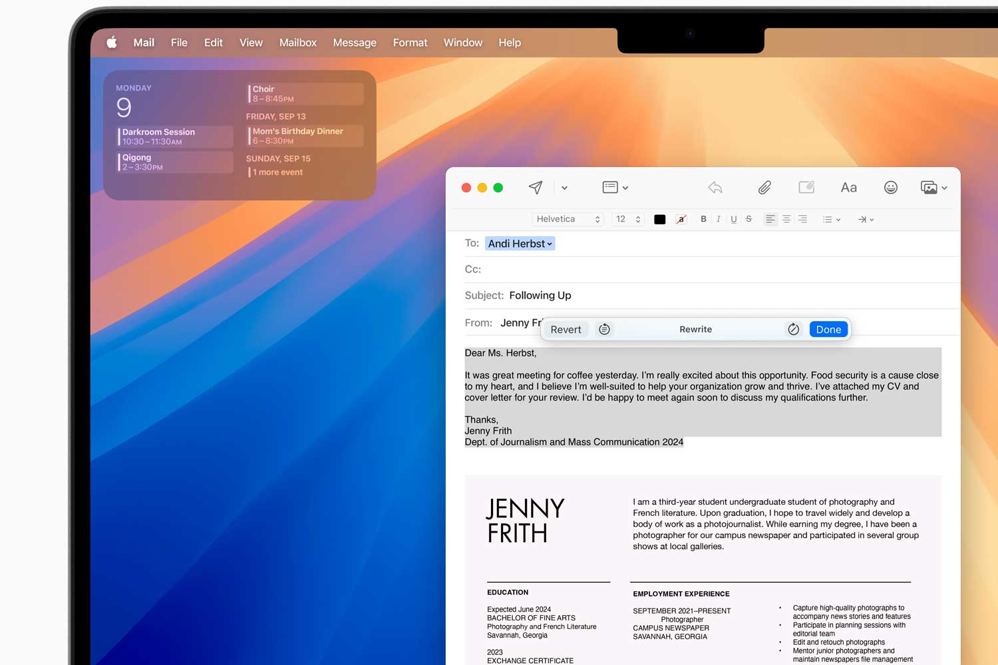Open Writing Tools history clock icon
This screenshot has height=665, width=998.
pyautogui.click(x=604, y=329)
